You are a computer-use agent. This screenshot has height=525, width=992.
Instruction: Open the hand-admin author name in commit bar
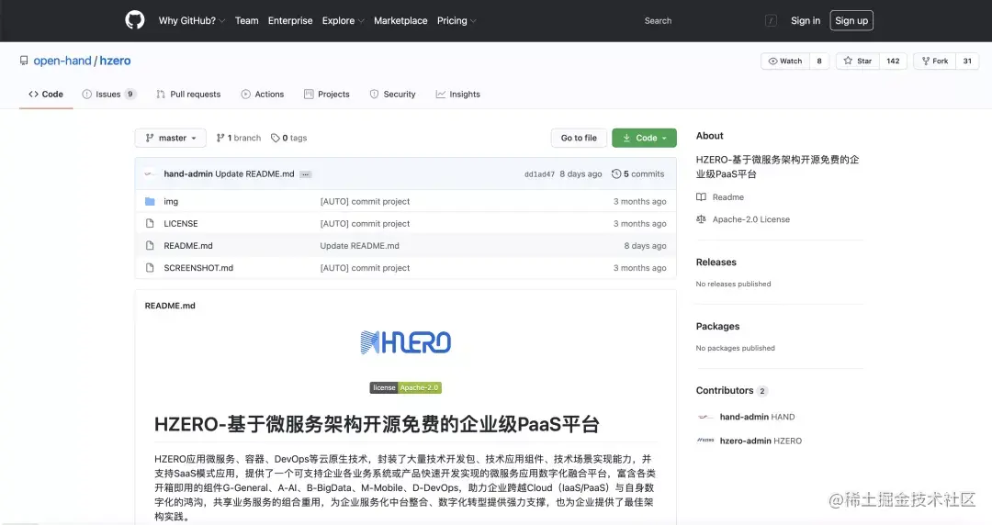188,174
